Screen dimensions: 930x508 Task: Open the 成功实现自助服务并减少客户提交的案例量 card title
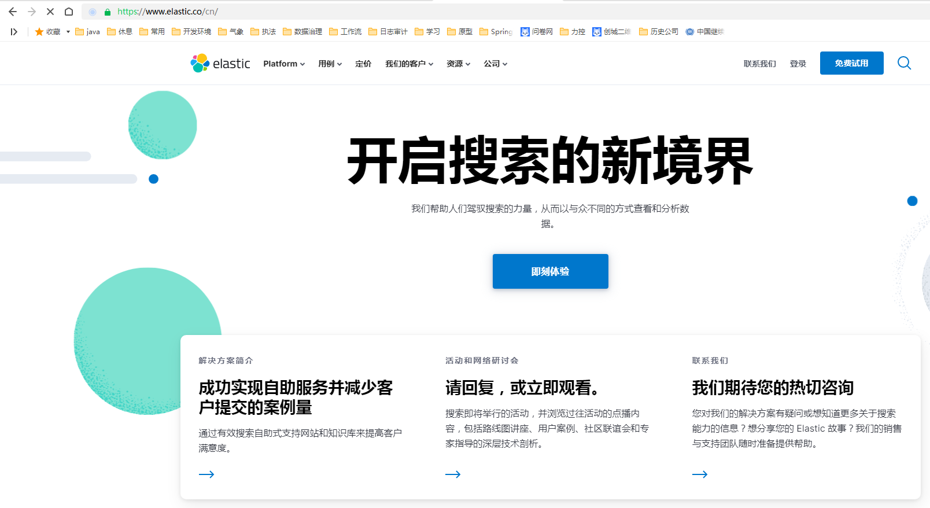tap(296, 397)
